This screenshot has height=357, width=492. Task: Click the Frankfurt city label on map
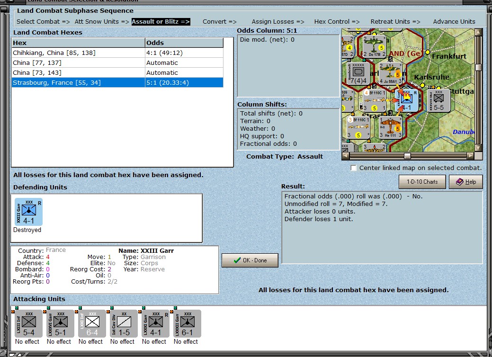point(449,56)
